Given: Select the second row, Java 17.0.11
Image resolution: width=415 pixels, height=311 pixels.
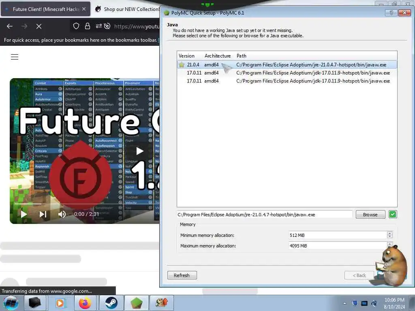Looking at the screenshot, I should (x=287, y=73).
